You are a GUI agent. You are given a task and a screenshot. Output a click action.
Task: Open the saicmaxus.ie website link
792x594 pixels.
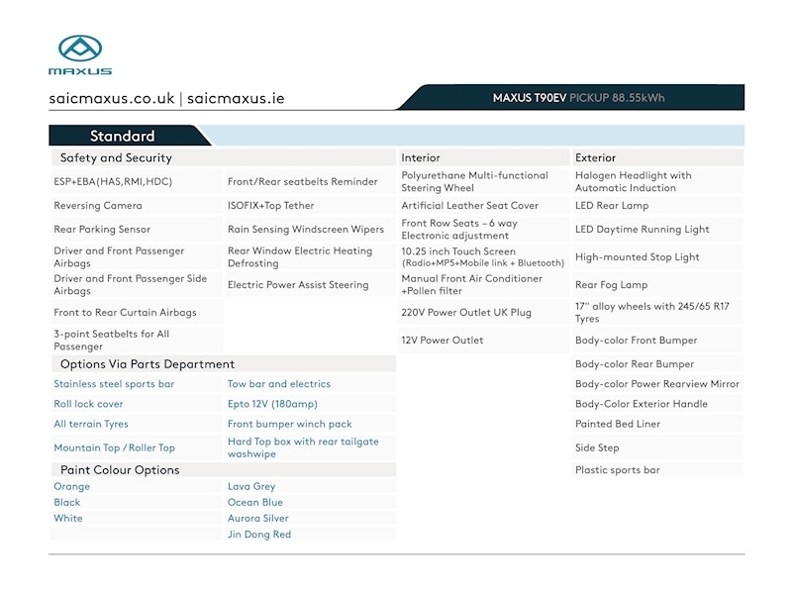pyautogui.click(x=236, y=98)
